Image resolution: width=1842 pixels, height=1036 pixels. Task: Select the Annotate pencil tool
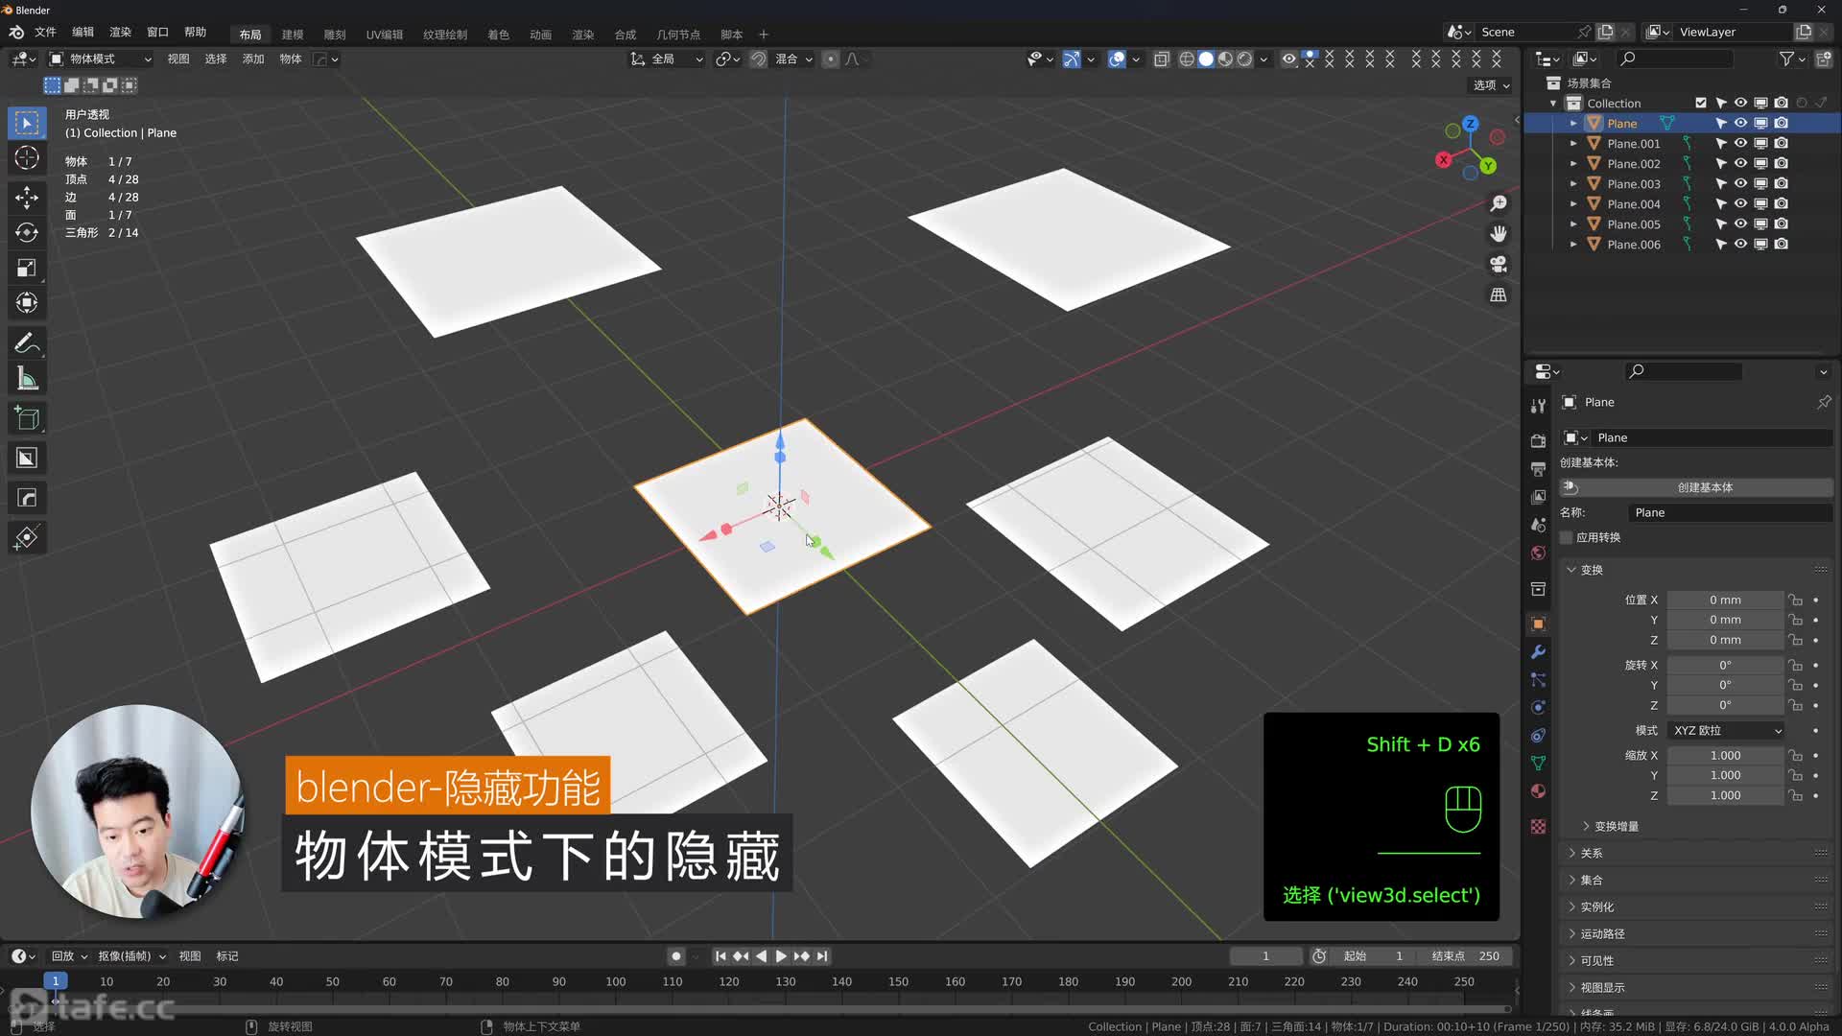[27, 343]
